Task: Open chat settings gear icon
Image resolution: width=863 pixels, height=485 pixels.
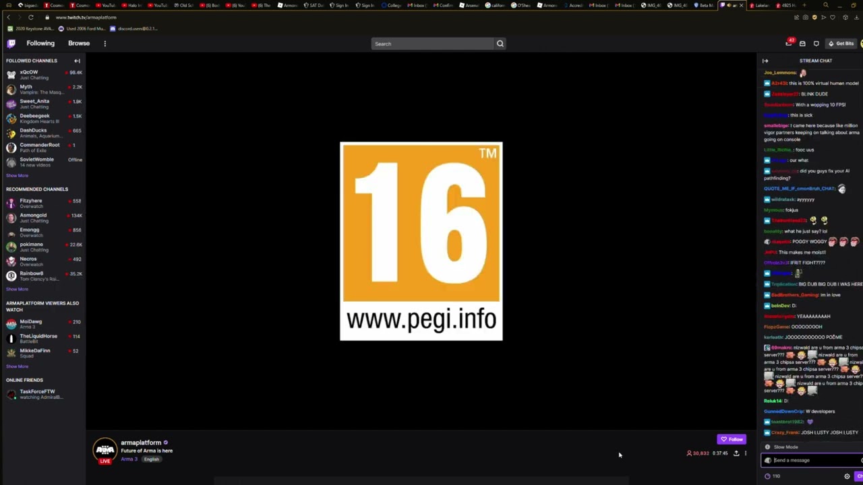Action: (847, 476)
